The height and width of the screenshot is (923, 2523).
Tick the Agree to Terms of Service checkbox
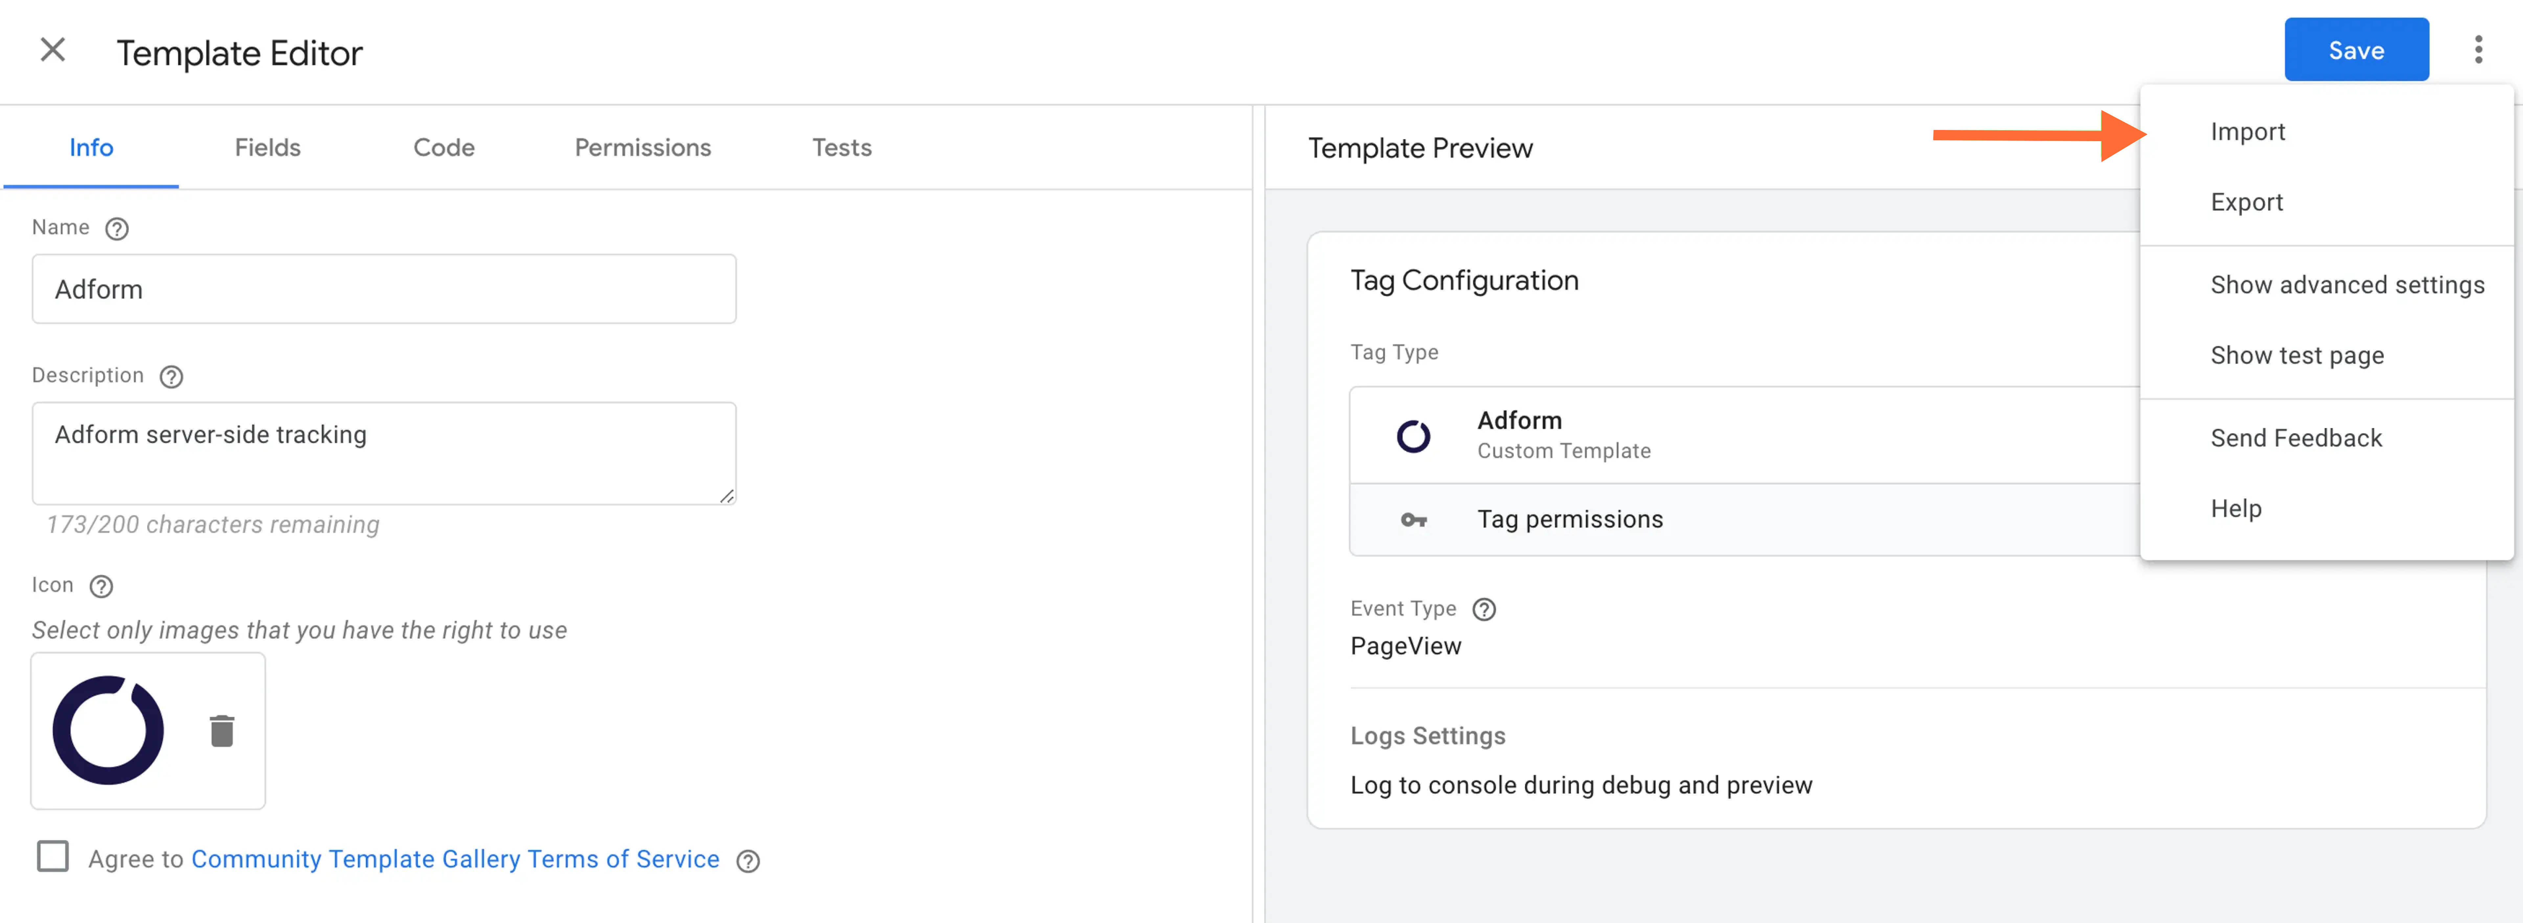point(53,856)
